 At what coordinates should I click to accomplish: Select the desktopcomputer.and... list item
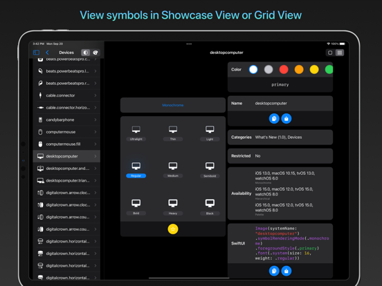click(x=66, y=169)
